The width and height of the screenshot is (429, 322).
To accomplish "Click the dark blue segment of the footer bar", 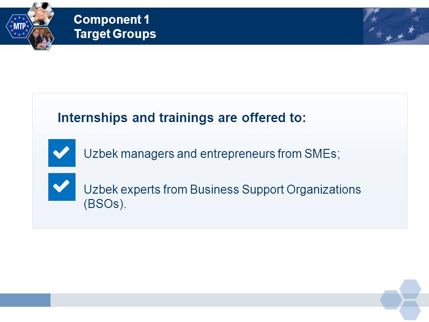I will coord(25,300).
